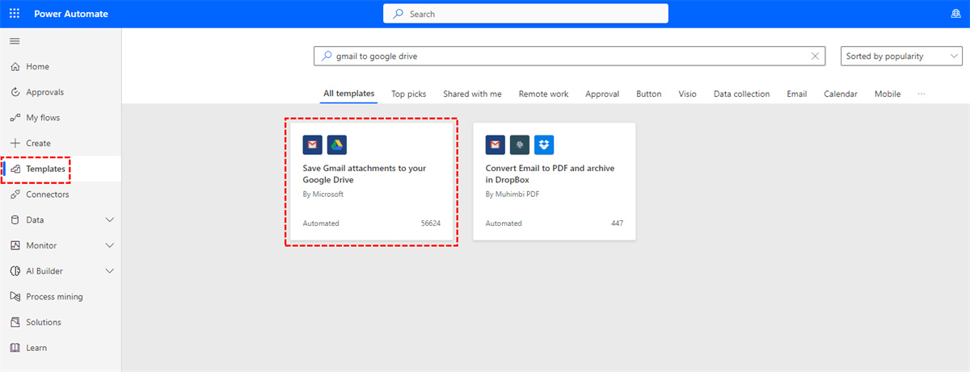
Task: Open the Data collection tab
Action: coord(741,94)
